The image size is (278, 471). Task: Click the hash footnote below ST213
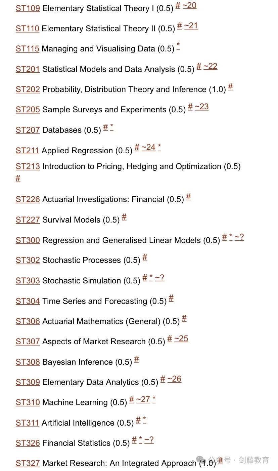coord(18,178)
